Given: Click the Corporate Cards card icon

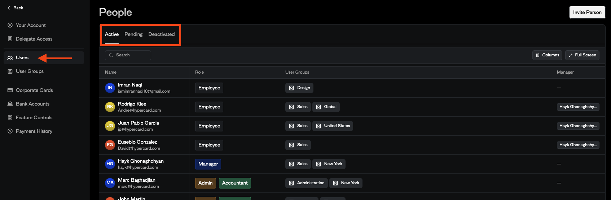Looking at the screenshot, I should 10,90.
